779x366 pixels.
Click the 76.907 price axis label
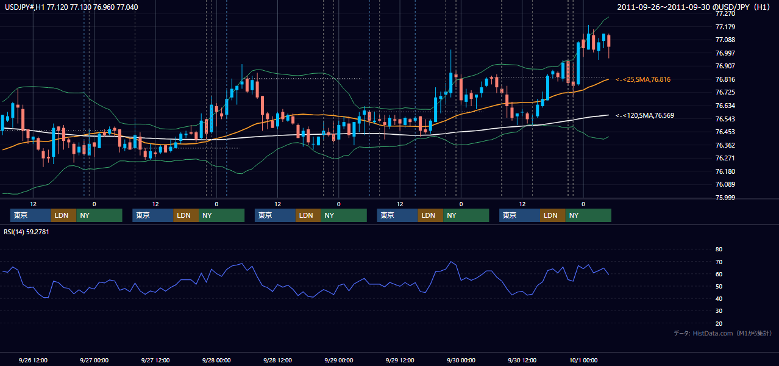pos(725,66)
